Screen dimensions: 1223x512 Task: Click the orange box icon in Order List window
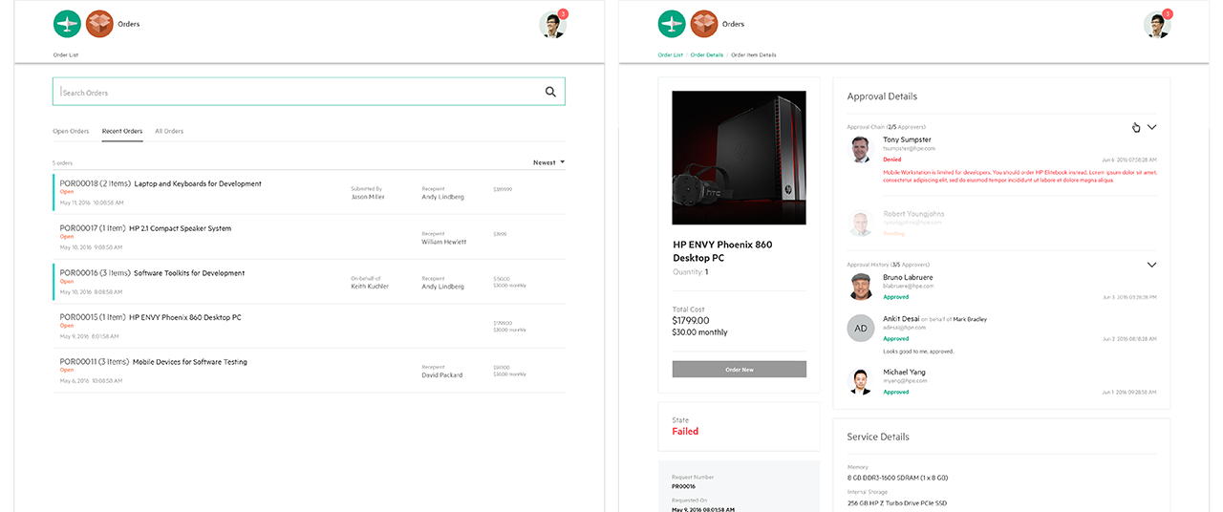coord(99,24)
